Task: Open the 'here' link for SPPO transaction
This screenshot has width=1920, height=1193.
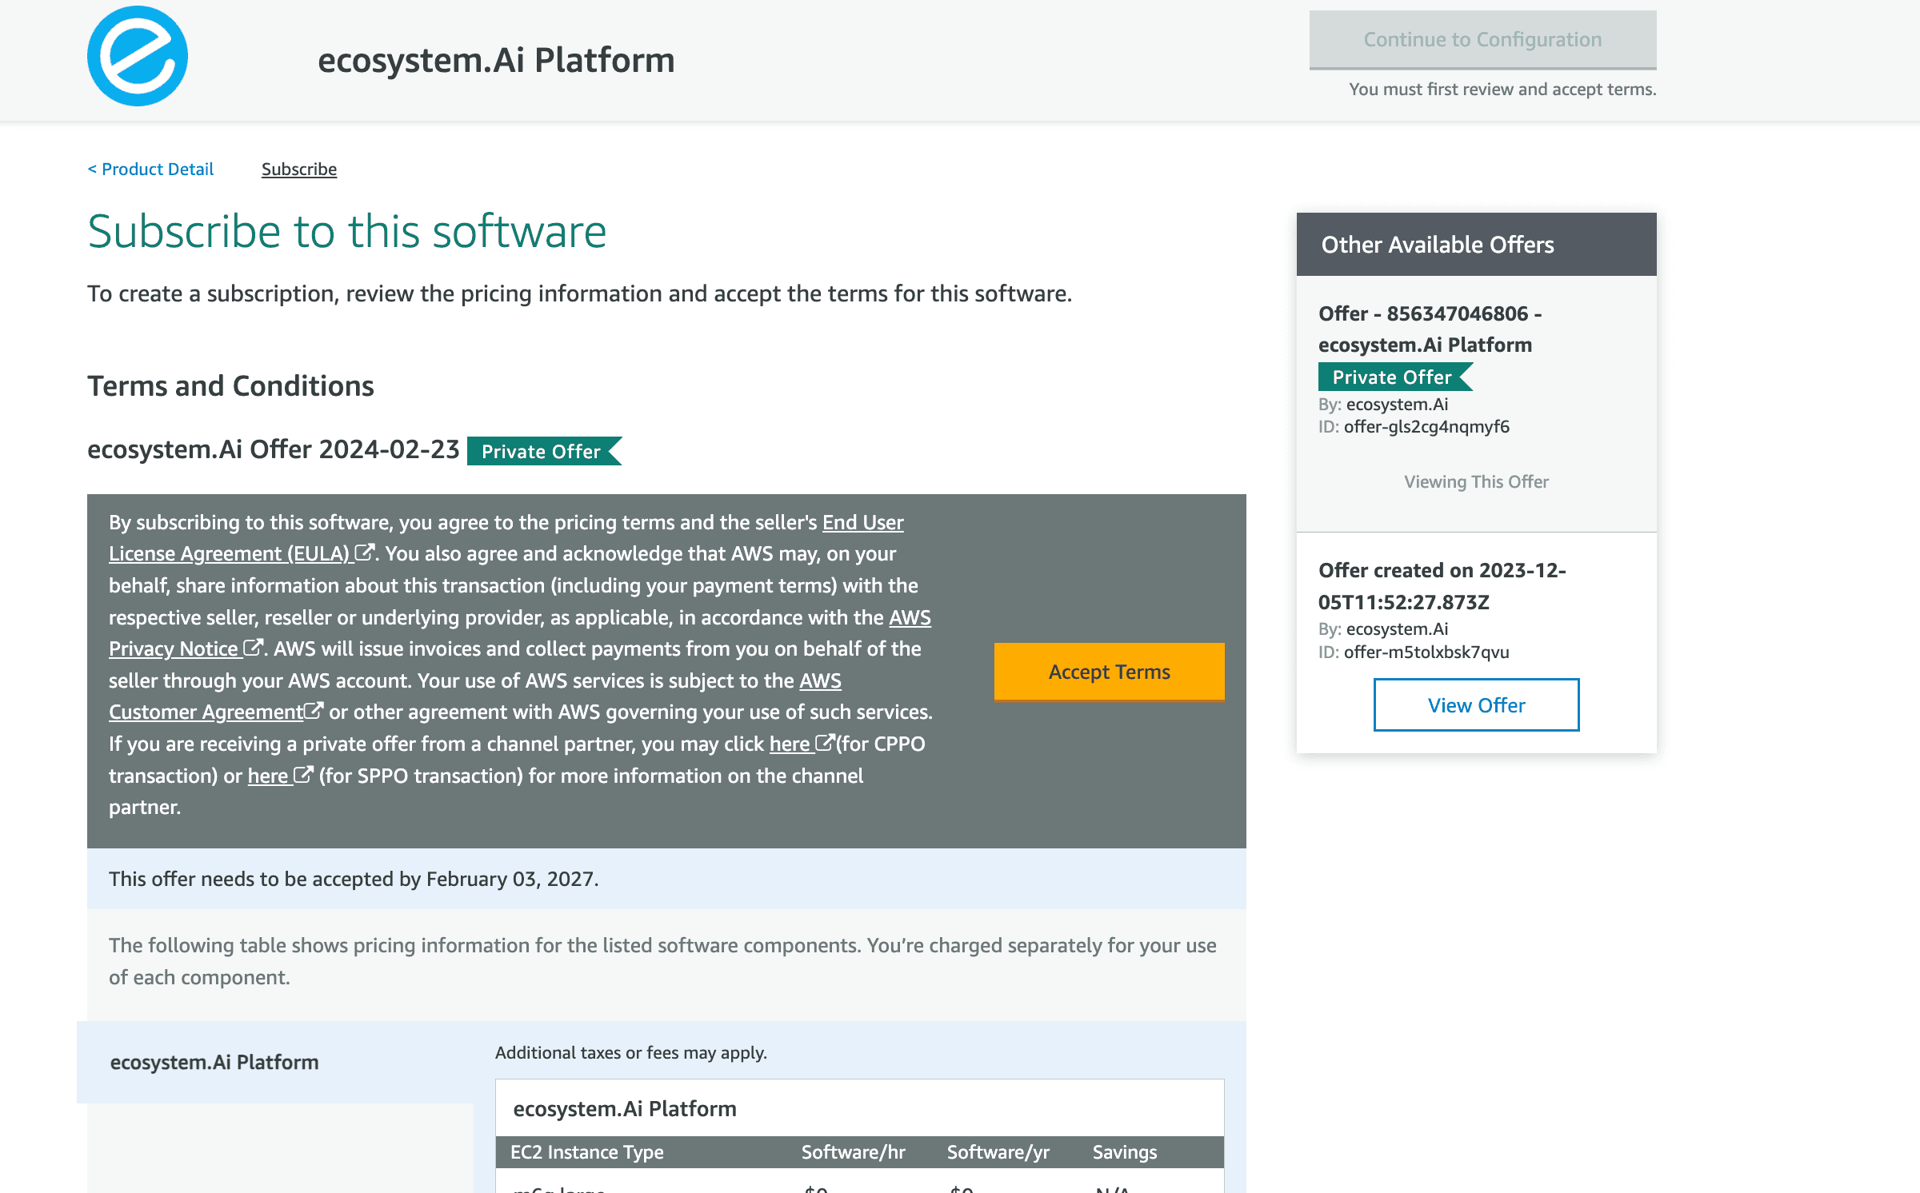Action: pos(268,776)
